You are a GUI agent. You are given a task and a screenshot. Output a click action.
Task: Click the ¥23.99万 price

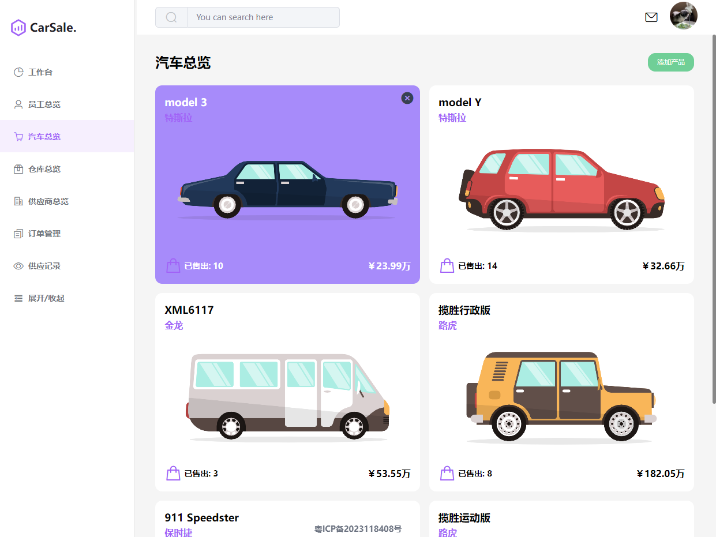pyautogui.click(x=389, y=266)
